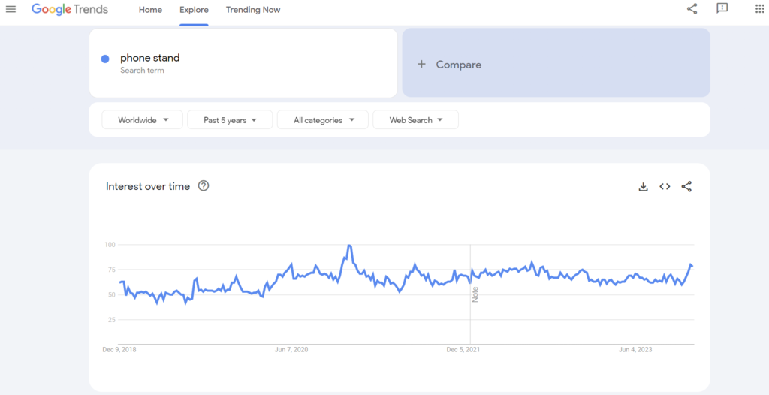Viewport: 769px width, 395px height.
Task: Download the Interest over time CSV
Action: [643, 187]
